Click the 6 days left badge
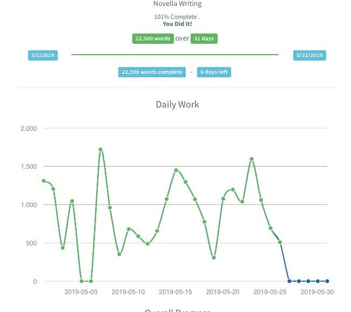The height and width of the screenshot is (312, 351). (214, 72)
